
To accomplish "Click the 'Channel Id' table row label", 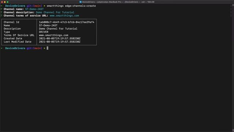I will click(x=11, y=22).
